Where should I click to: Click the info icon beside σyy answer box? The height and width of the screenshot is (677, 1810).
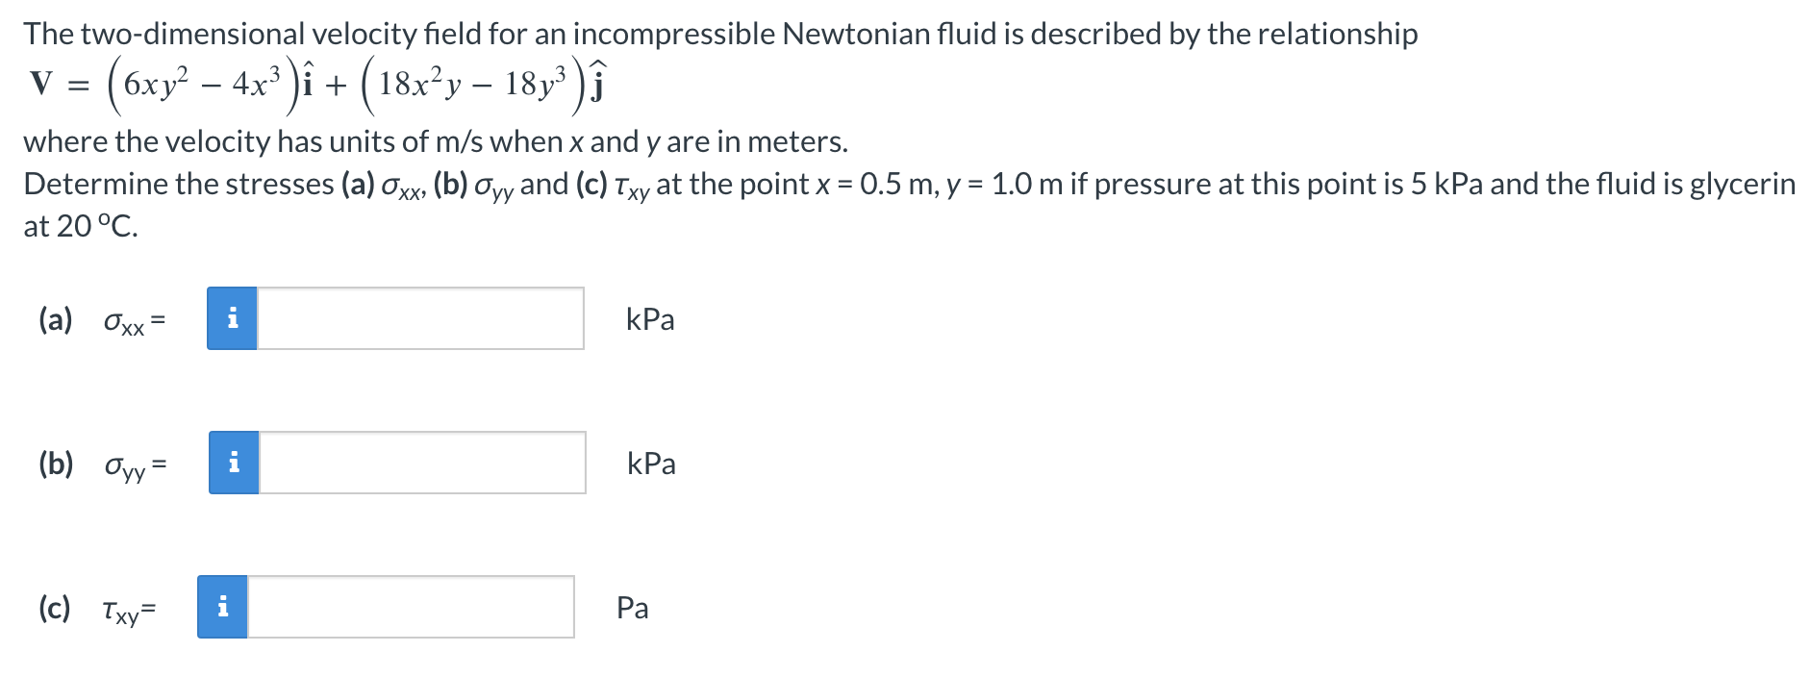pyautogui.click(x=232, y=464)
